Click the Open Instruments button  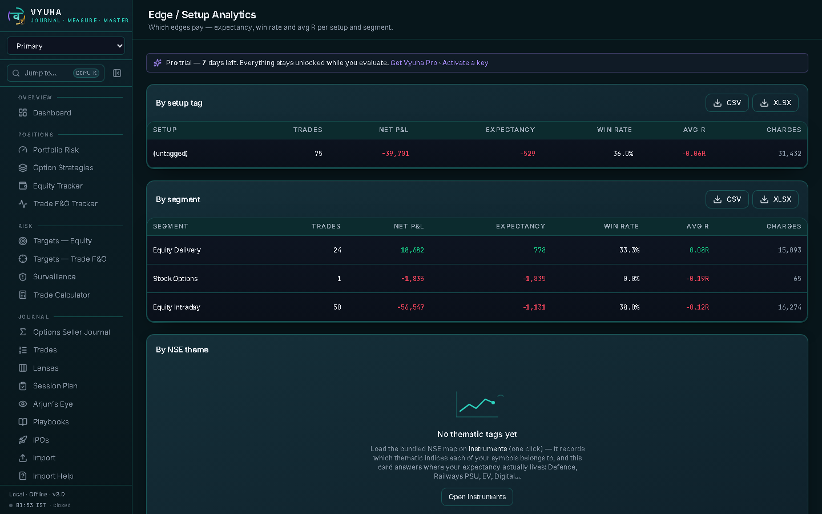(477, 497)
